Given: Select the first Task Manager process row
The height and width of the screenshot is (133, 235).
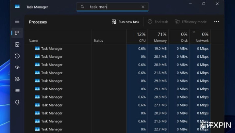Looking at the screenshot, I should [x=52, y=49].
